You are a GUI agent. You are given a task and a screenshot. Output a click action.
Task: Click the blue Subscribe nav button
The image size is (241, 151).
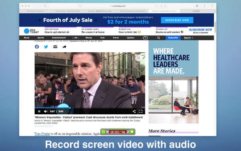pos(173,38)
